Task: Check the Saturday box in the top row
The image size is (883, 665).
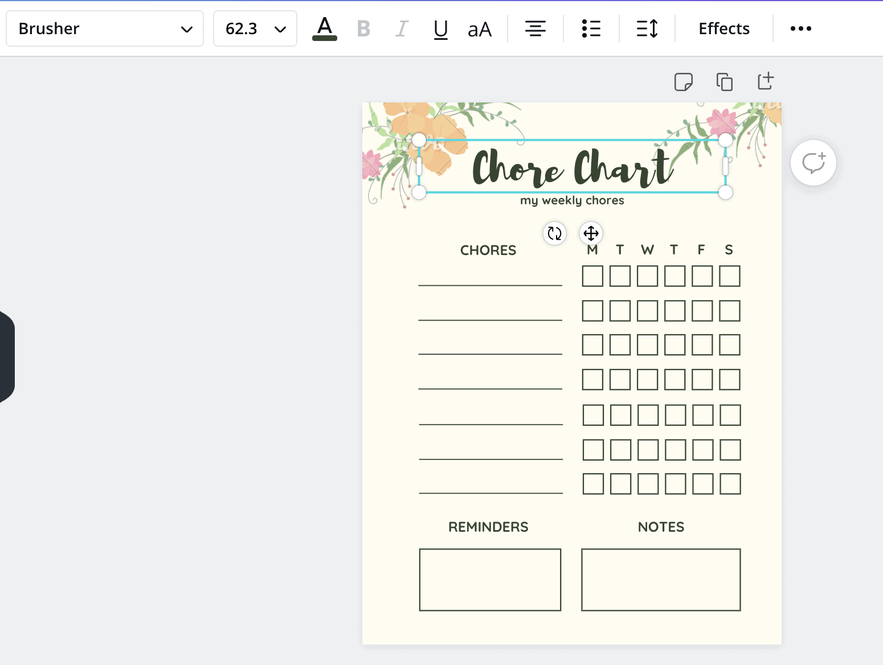Action: click(730, 276)
